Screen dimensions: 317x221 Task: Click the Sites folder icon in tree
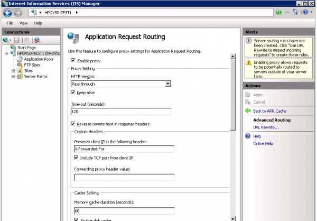[20, 71]
